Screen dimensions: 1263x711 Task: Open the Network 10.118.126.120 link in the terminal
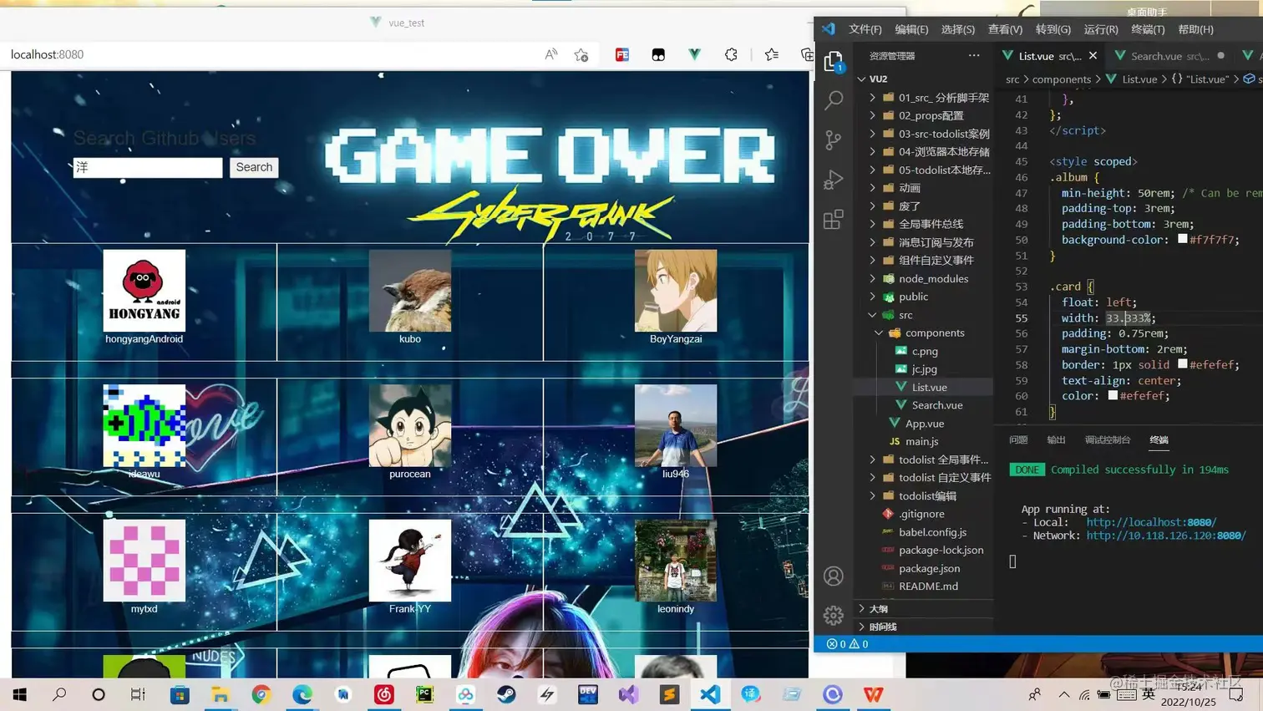[x=1166, y=536]
